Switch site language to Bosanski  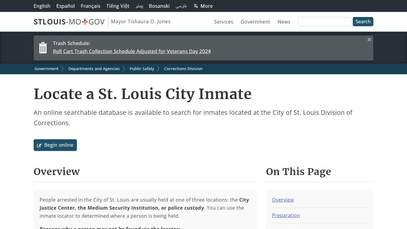point(159,6)
